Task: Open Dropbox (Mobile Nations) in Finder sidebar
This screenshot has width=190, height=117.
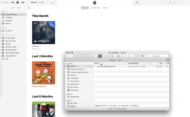Action: (x=79, y=72)
